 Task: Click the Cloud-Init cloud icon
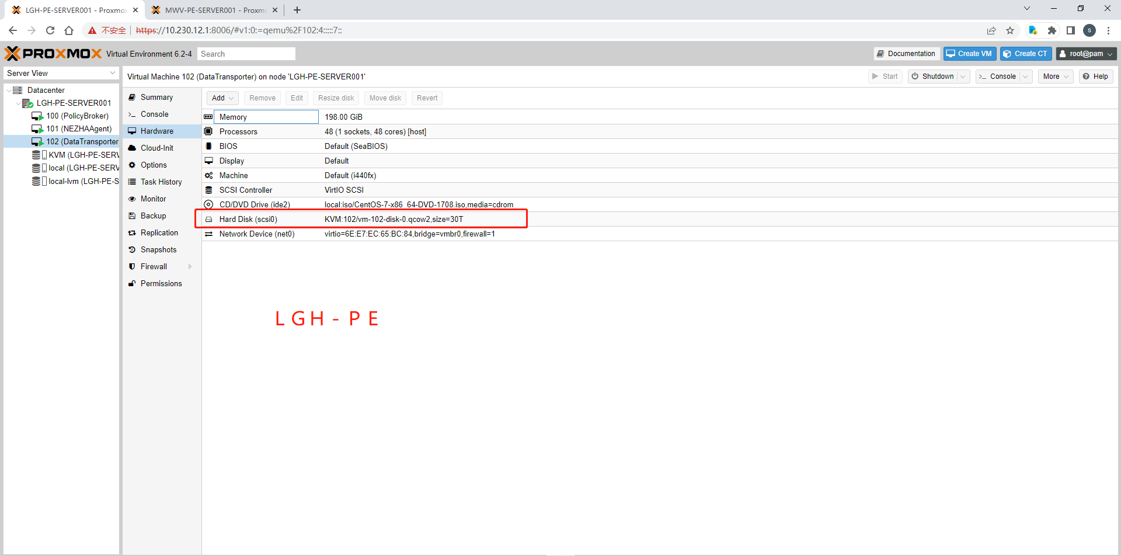132,148
